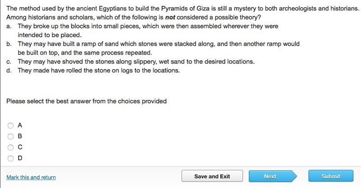Click the letter B option label
The width and height of the screenshot is (361, 188).
click(x=20, y=136)
